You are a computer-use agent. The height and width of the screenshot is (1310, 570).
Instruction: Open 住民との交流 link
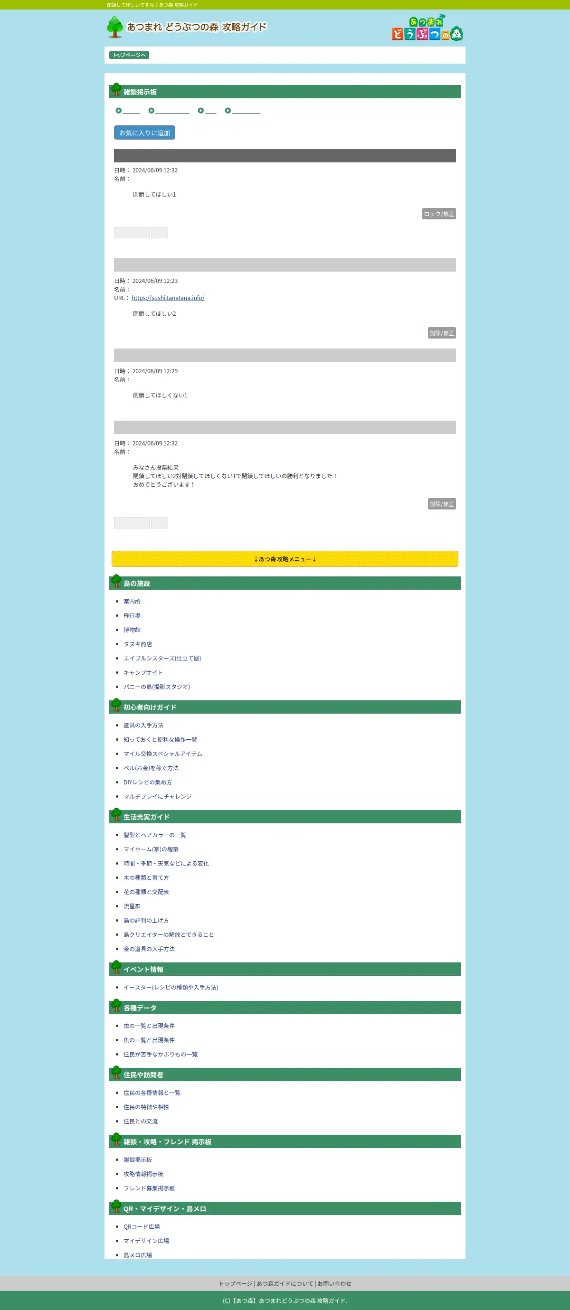(x=141, y=1122)
